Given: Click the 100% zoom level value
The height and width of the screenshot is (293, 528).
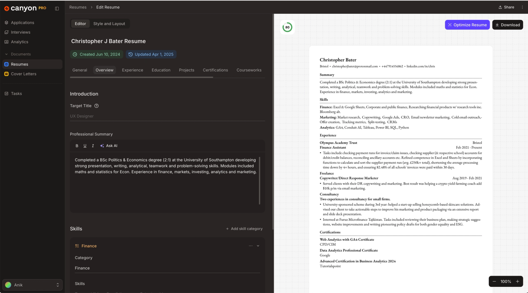Looking at the screenshot, I should click(x=506, y=281).
